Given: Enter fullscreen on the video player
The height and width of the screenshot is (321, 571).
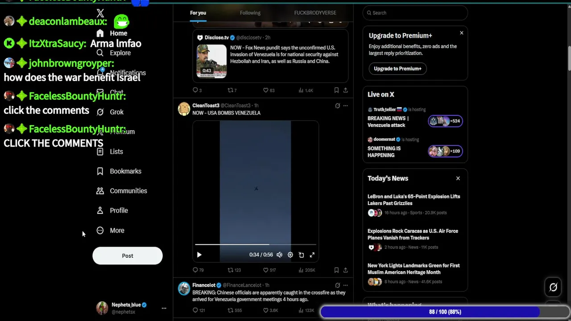Looking at the screenshot, I should coord(312,255).
